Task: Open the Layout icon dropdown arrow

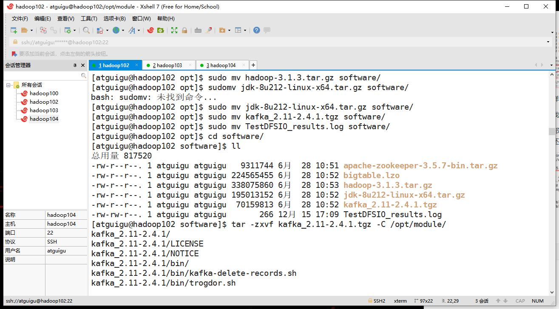Action: coord(245,31)
